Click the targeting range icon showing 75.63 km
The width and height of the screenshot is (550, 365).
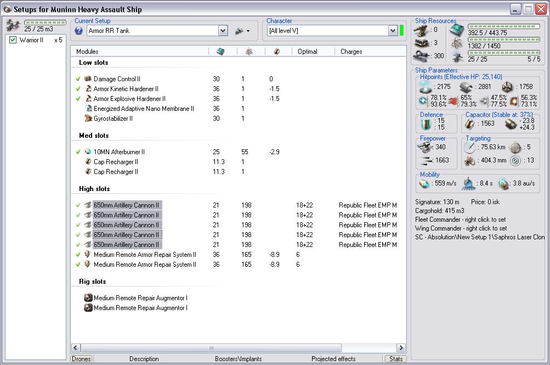tap(469, 148)
